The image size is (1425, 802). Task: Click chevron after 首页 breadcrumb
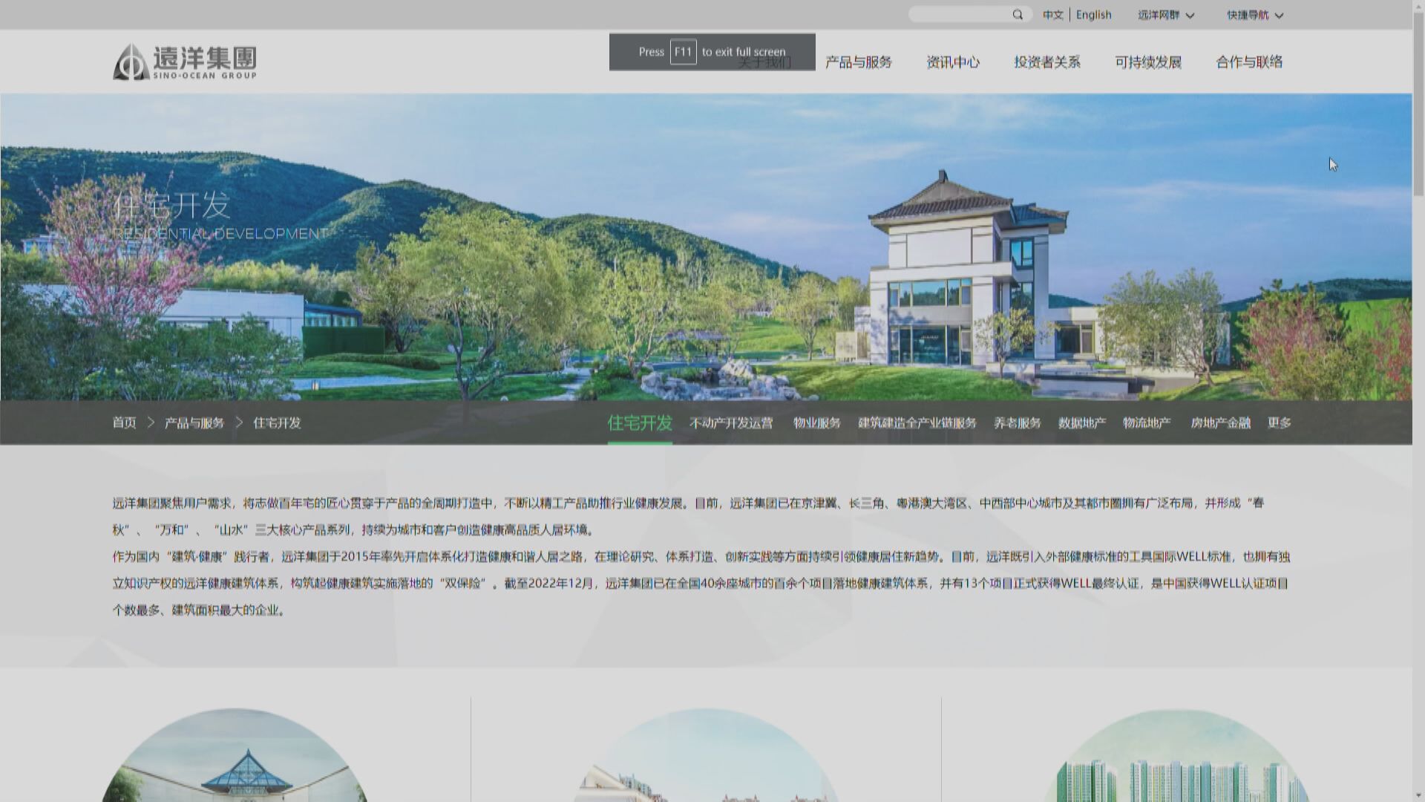coord(151,423)
